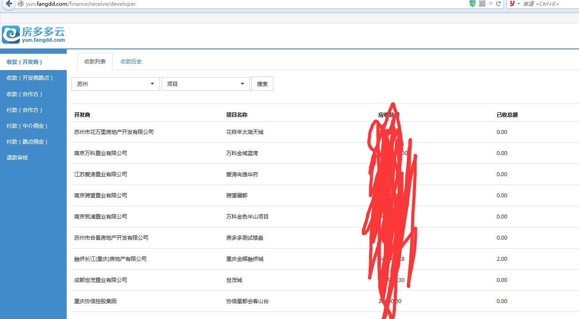
Task: Open 收款（开发商跳点） sidebar item
Action: [33, 78]
